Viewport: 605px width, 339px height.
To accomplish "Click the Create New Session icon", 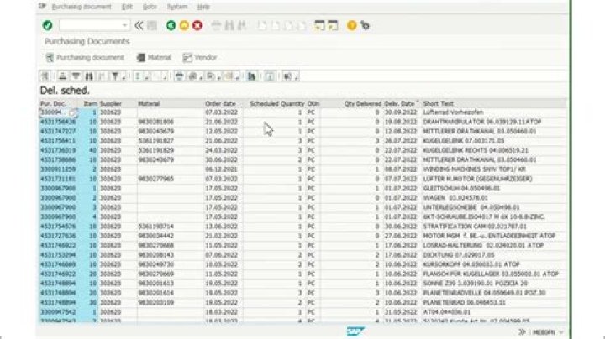I will click(319, 26).
